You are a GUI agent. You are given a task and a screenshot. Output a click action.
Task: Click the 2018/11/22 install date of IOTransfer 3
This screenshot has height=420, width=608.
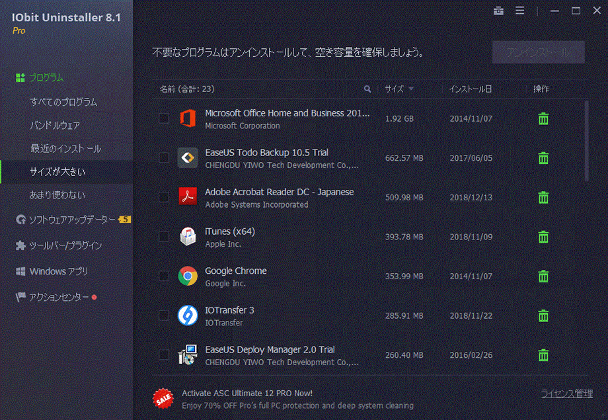(471, 316)
